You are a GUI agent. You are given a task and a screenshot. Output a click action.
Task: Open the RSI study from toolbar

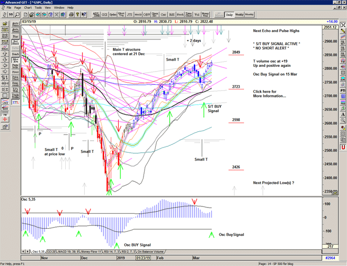click(x=172, y=15)
